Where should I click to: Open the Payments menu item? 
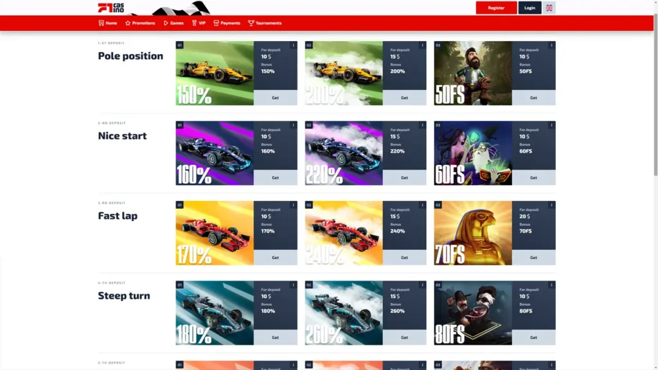click(x=227, y=23)
